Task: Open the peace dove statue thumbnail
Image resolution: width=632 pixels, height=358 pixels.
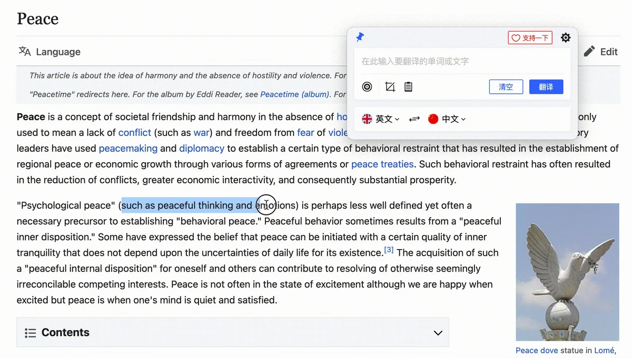Action: 567,272
